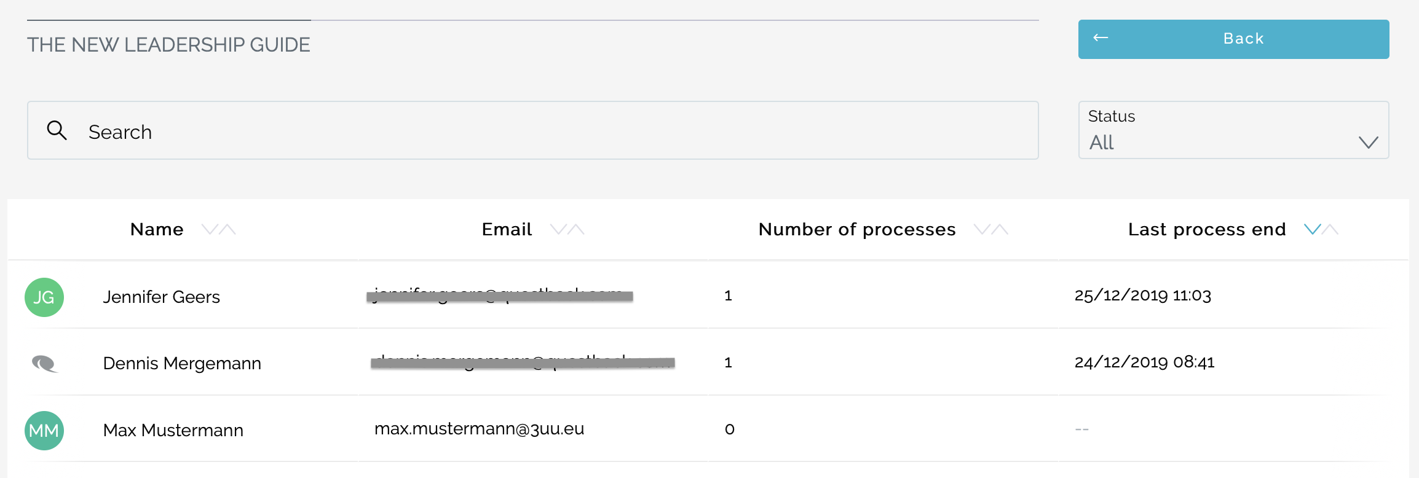The image size is (1419, 478).
Task: Open Max Mustermann's row
Action: click(708, 429)
